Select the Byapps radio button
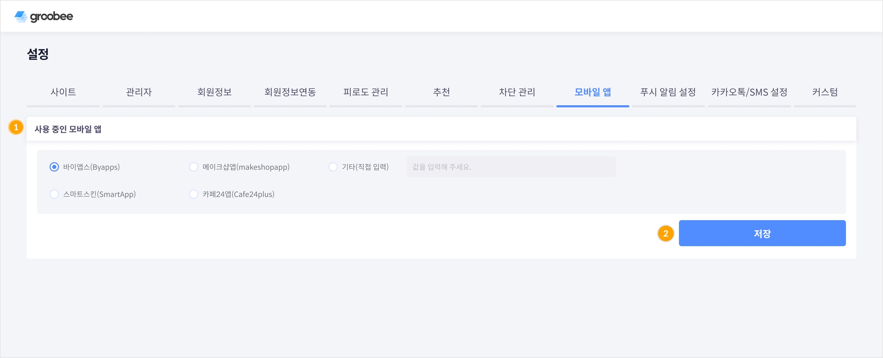This screenshot has height=358, width=883. point(54,167)
